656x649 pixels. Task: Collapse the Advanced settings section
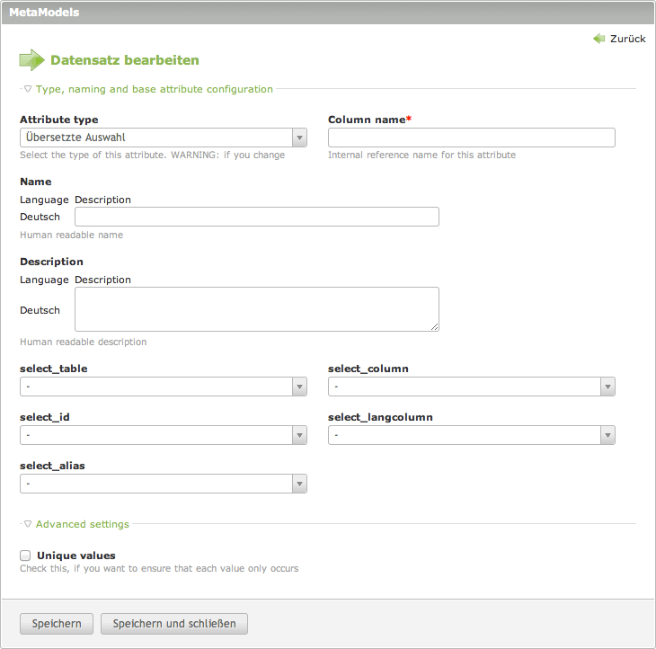click(82, 524)
